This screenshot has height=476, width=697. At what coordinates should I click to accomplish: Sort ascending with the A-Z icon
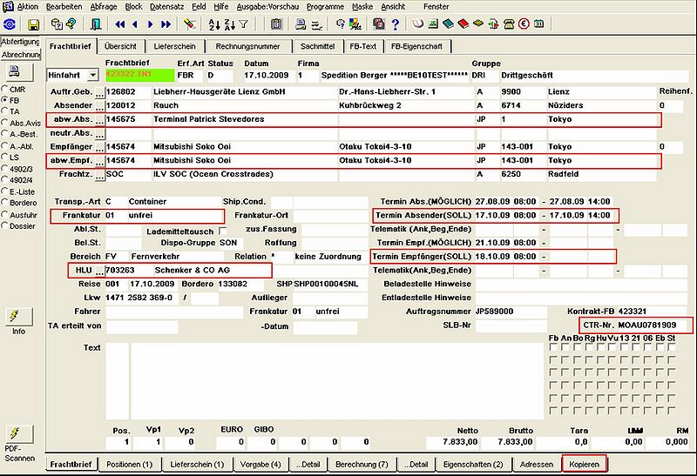(213, 24)
